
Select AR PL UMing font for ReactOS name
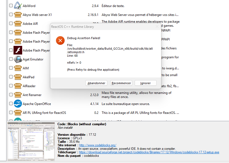44,113
